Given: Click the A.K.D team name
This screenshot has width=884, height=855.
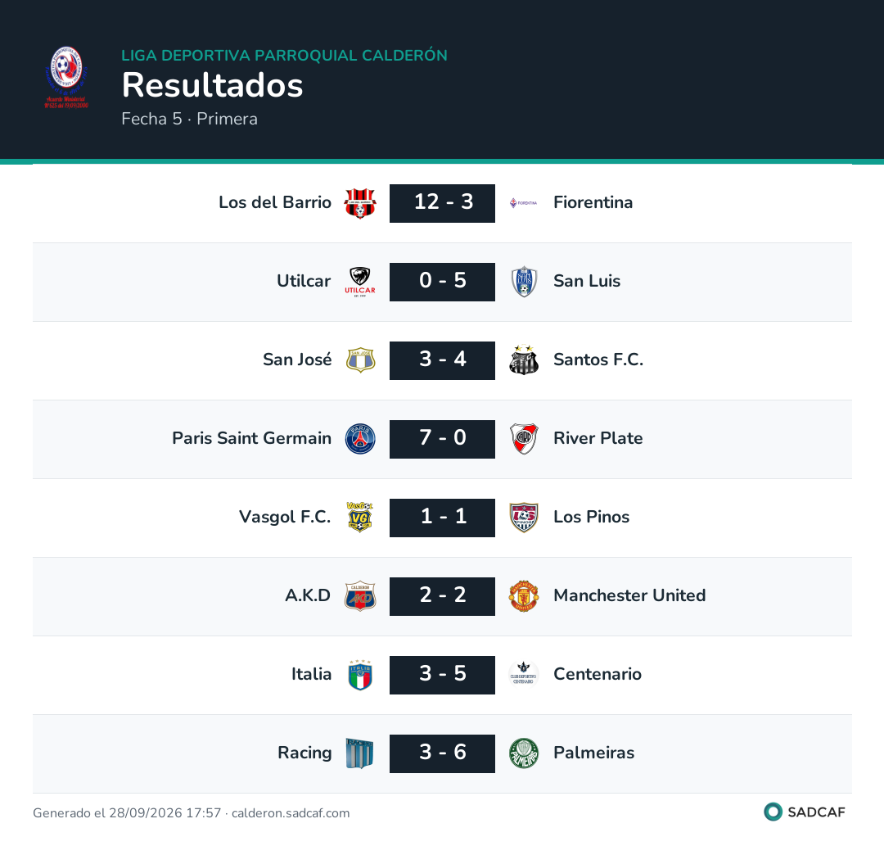Looking at the screenshot, I should (x=308, y=595).
